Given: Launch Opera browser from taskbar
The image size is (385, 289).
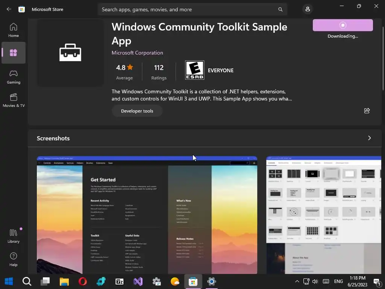Looking at the screenshot, I should [x=82, y=281].
